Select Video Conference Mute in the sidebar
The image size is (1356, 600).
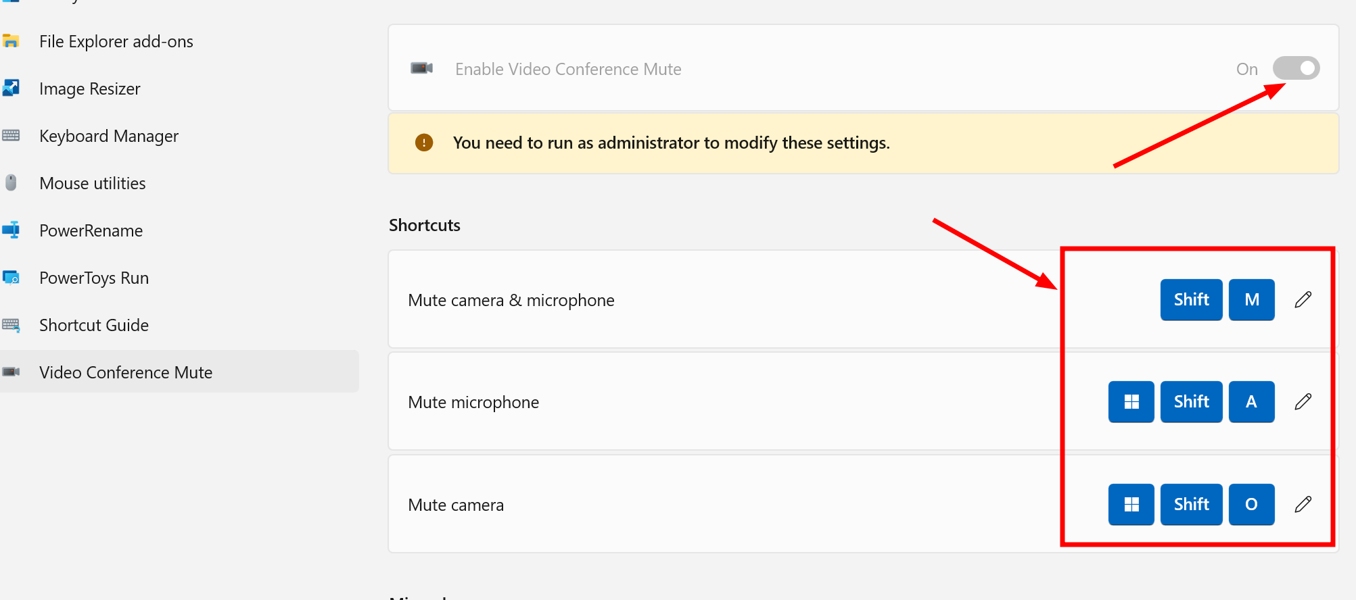[126, 372]
